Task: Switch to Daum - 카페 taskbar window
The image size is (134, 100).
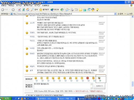Action: pos(65,99)
